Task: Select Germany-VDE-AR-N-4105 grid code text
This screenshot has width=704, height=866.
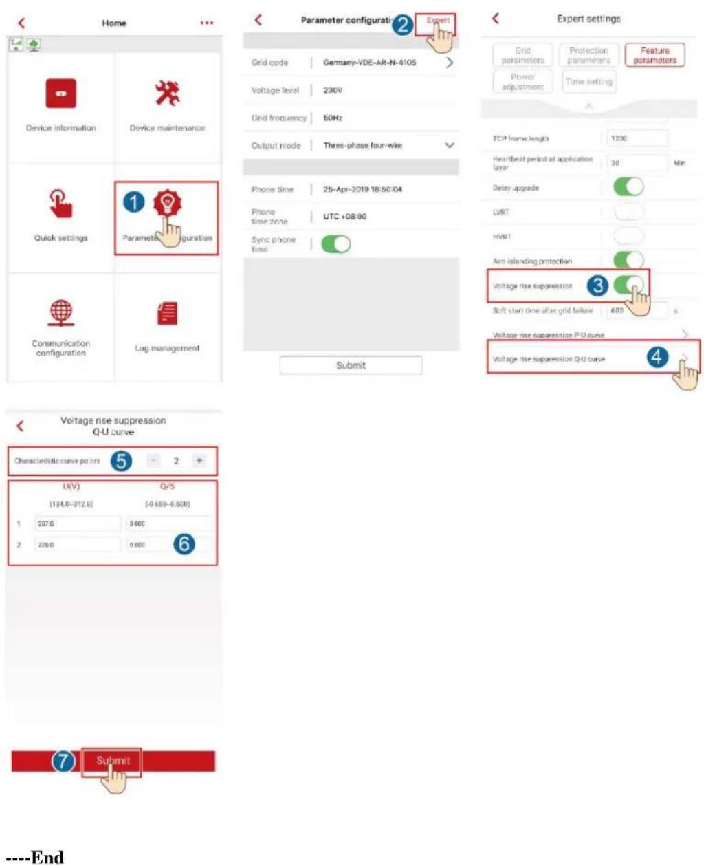Action: (369, 63)
